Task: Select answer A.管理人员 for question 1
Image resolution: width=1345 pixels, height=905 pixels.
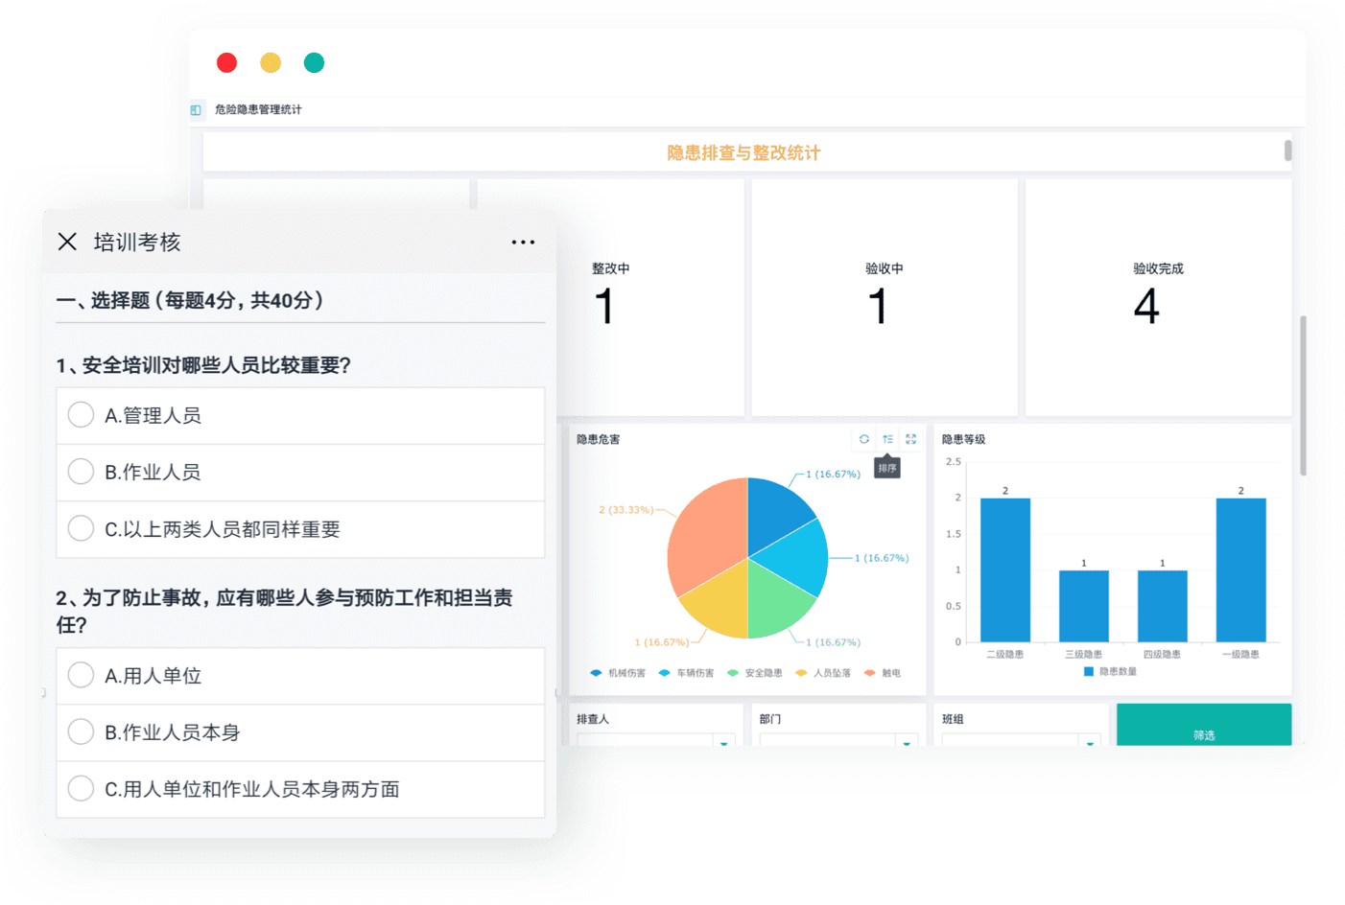Action: pos(300,416)
